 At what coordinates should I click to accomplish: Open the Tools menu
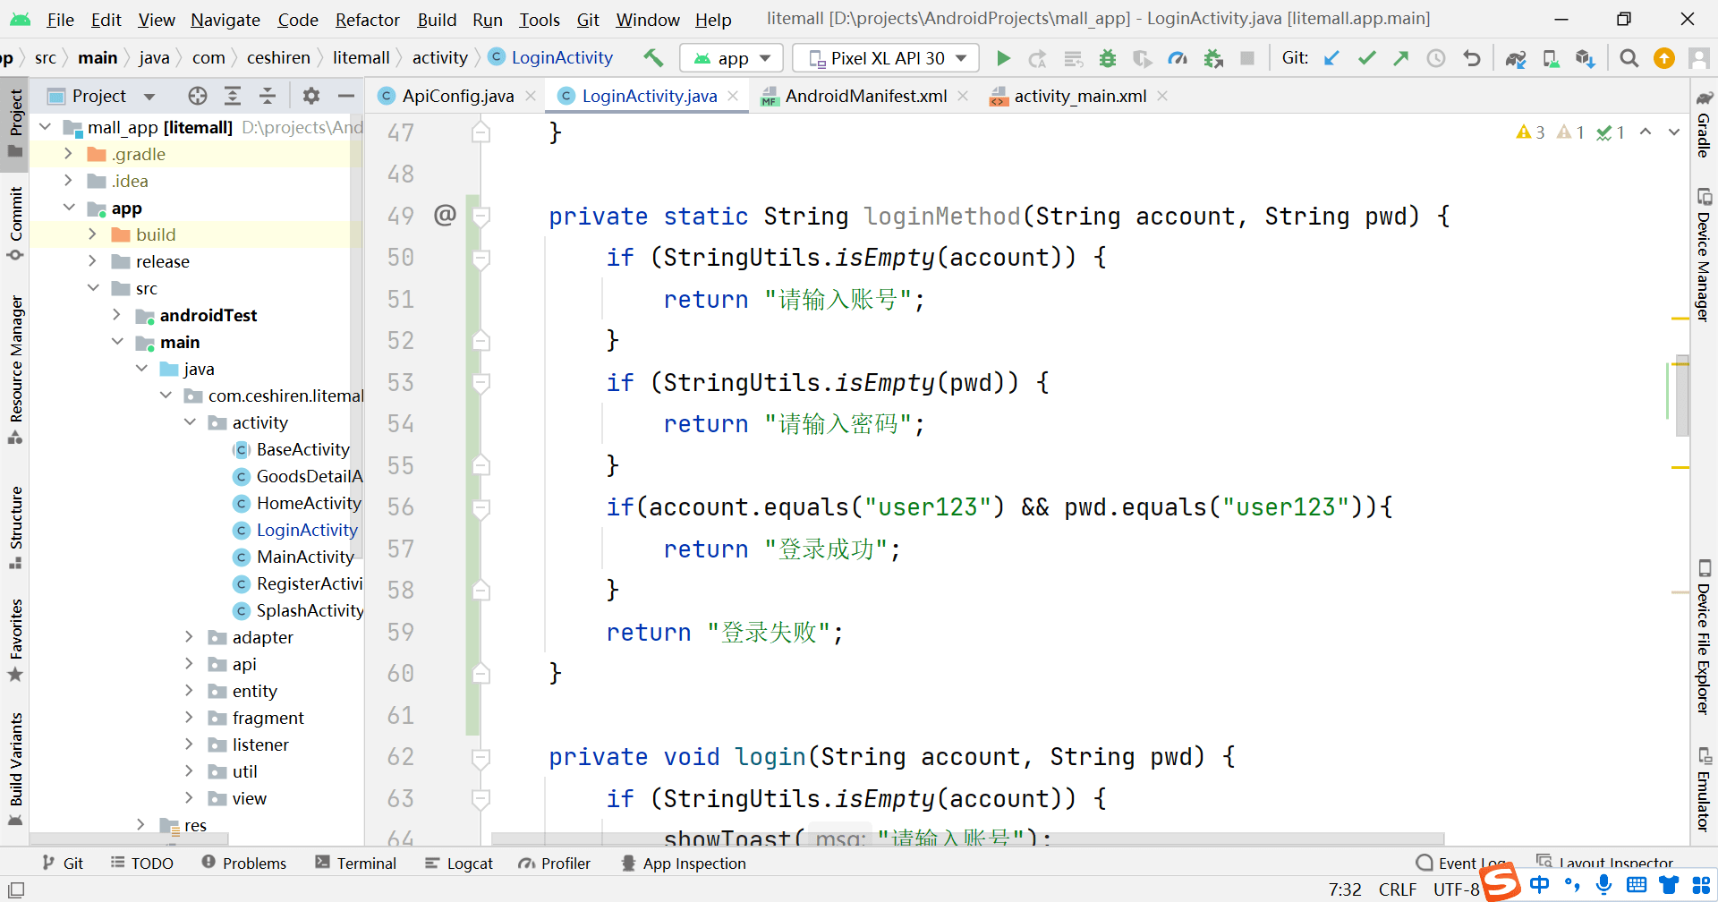pos(540,19)
